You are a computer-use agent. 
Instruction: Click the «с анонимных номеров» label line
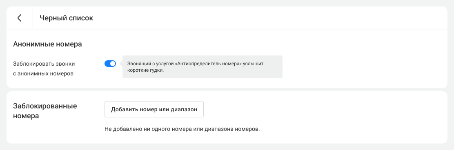point(43,73)
